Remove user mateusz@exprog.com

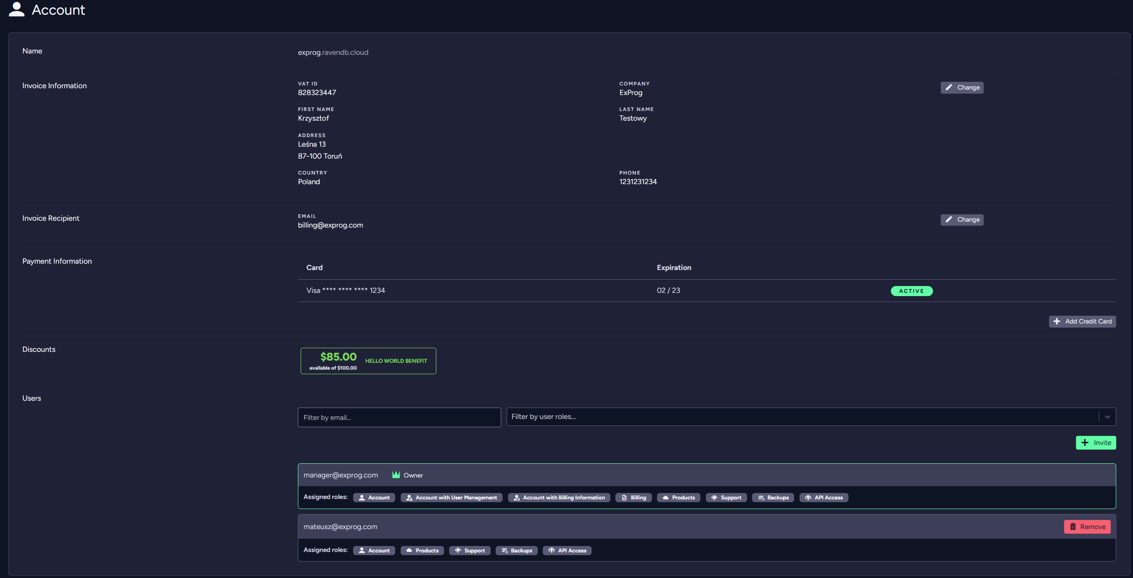tap(1087, 526)
